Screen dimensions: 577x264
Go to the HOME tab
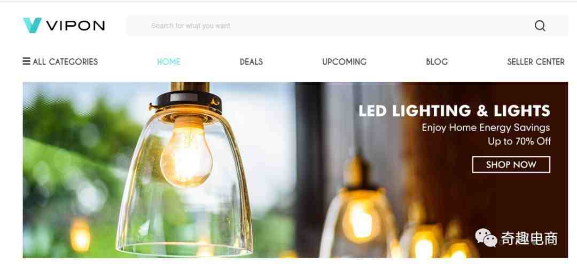[x=168, y=62]
